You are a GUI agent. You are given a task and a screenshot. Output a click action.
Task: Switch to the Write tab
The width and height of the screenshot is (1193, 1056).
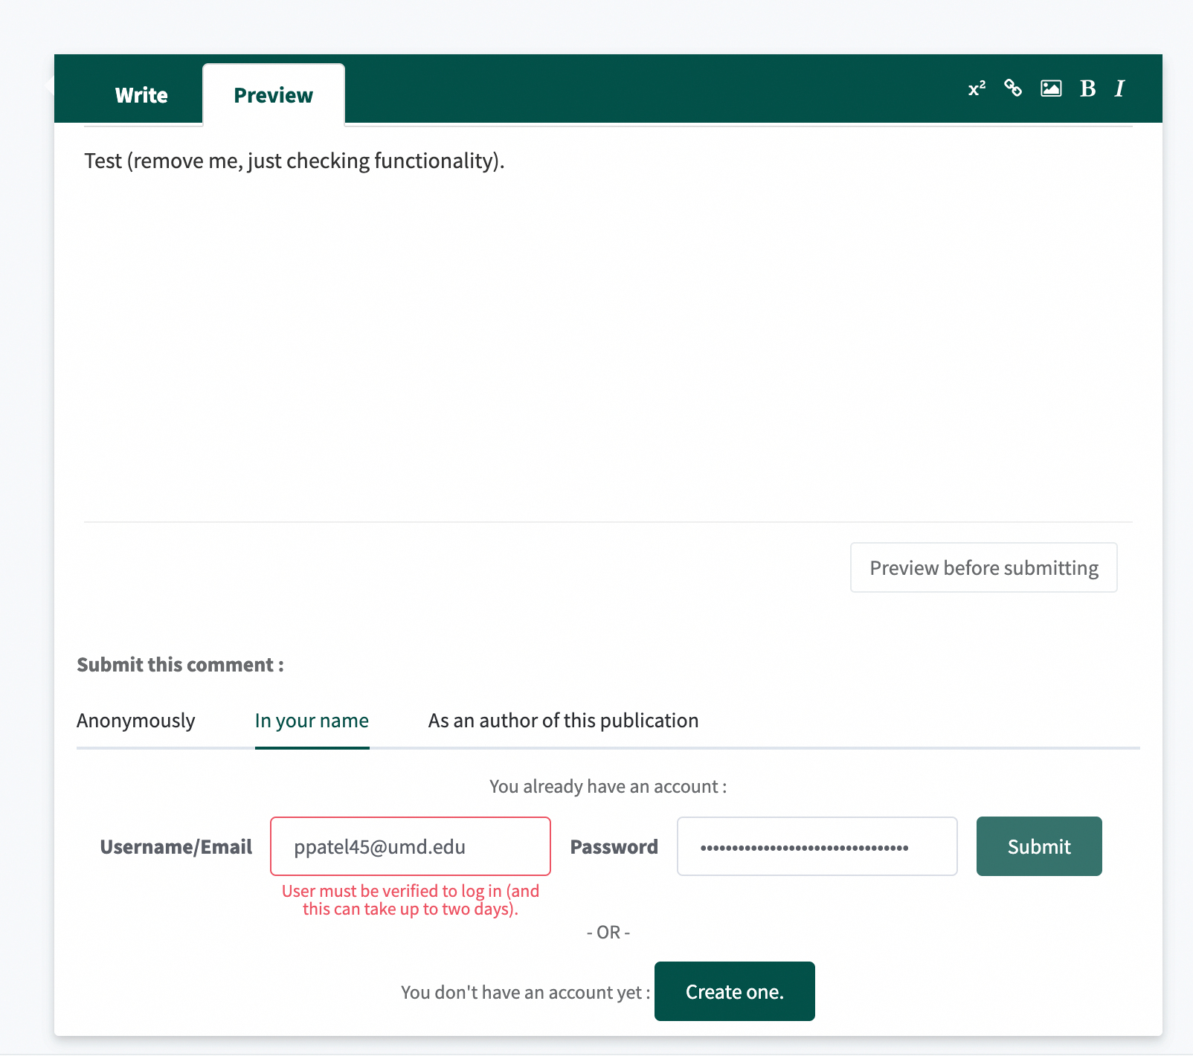tap(141, 95)
